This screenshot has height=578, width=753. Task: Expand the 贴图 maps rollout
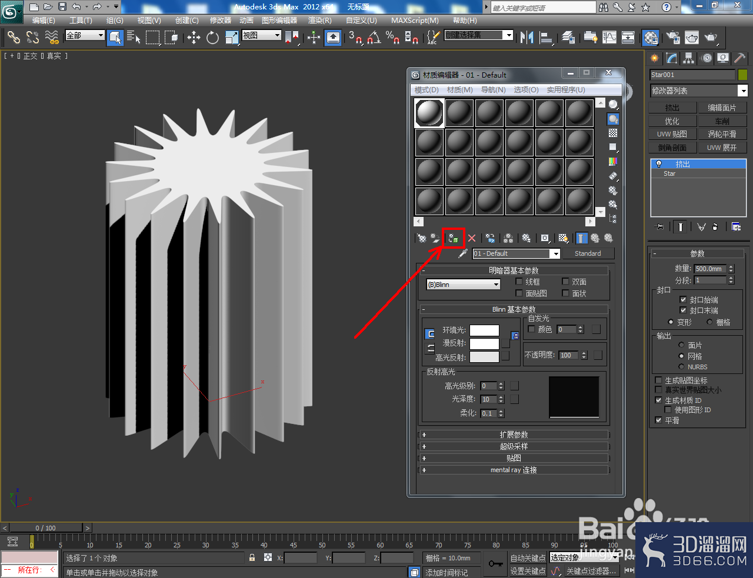click(514, 458)
